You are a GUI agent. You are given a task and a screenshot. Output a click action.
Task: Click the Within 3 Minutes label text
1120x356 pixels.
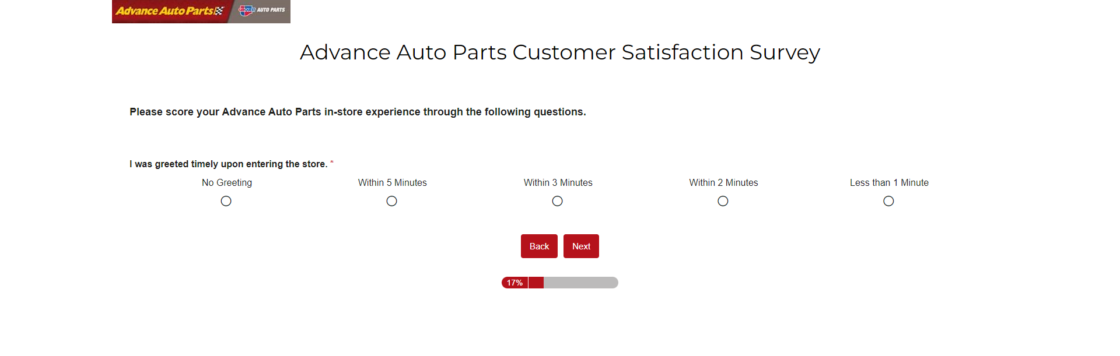coord(558,183)
